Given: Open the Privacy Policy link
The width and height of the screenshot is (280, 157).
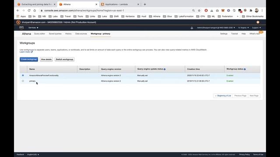Looking at the screenshot, I should 245,154.
